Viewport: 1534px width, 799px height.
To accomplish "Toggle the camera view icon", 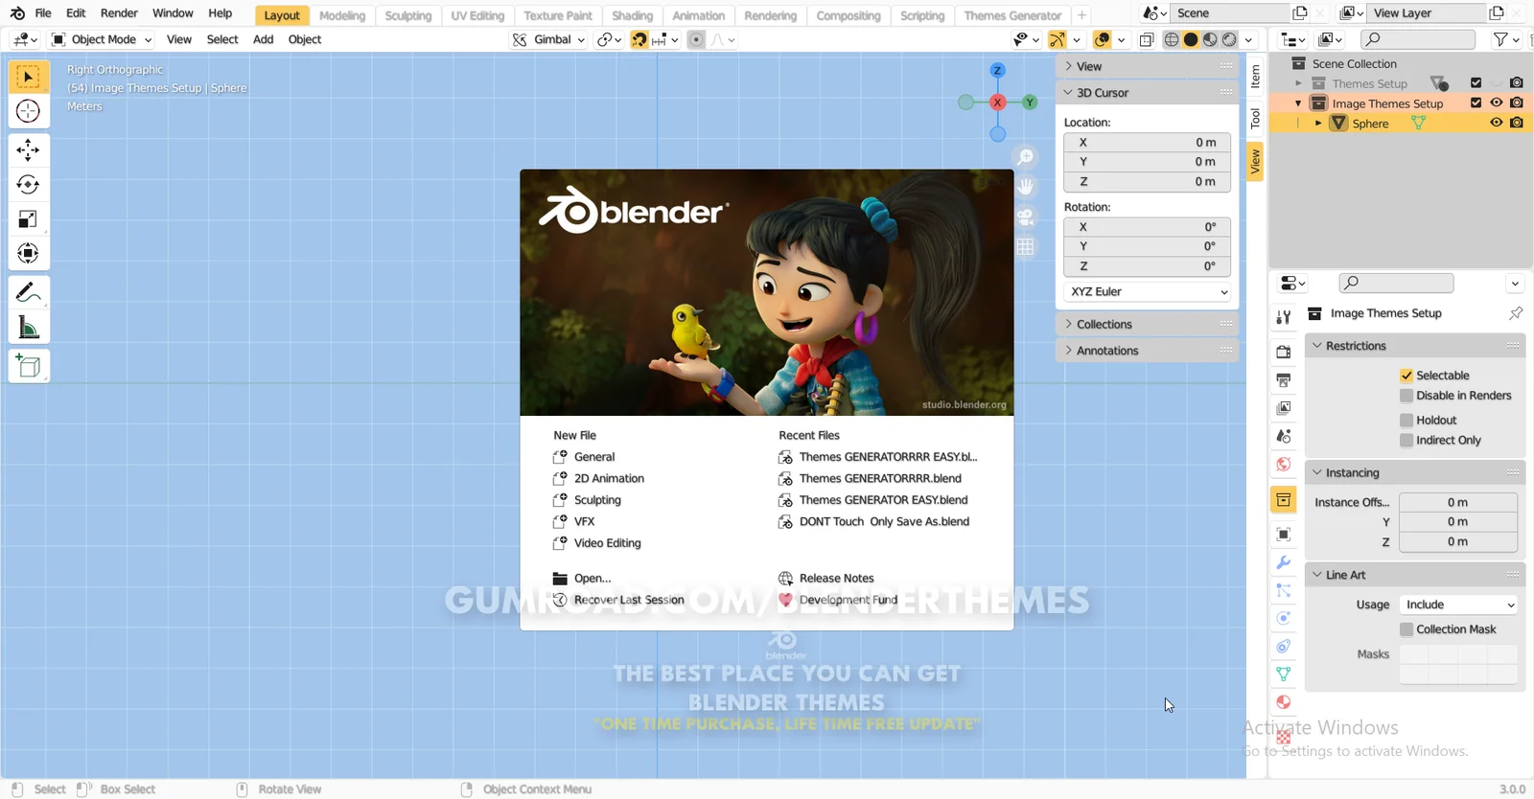I will [x=1026, y=217].
